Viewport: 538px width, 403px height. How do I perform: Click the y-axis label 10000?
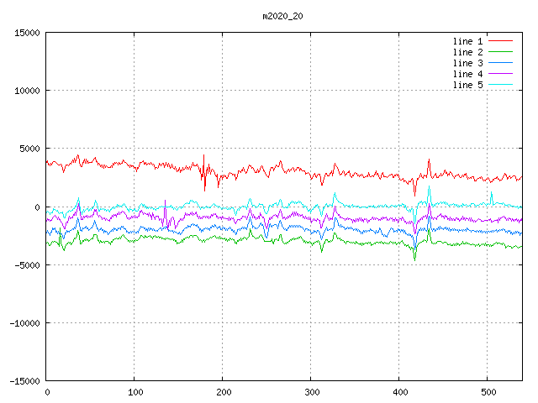27,91
